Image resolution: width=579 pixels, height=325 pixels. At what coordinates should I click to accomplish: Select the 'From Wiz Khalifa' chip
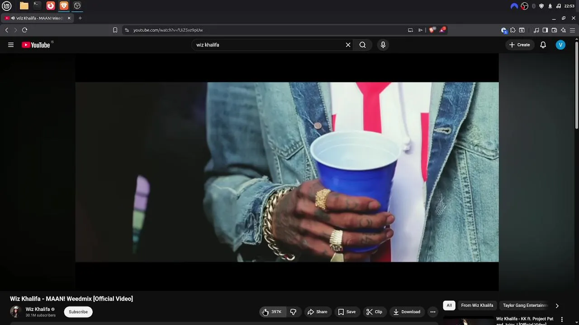coord(477,306)
